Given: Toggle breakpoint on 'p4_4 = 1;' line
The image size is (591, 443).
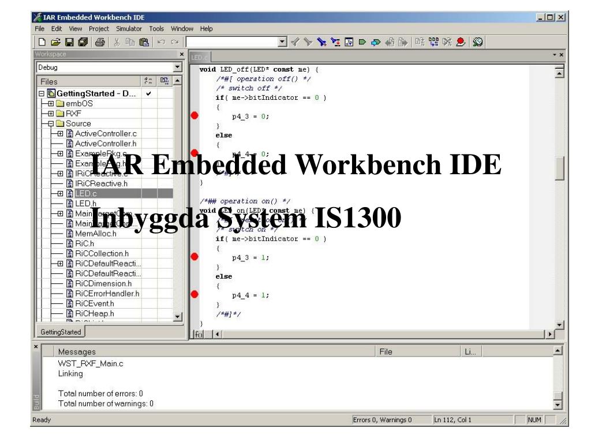Looking at the screenshot, I should tap(194, 295).
